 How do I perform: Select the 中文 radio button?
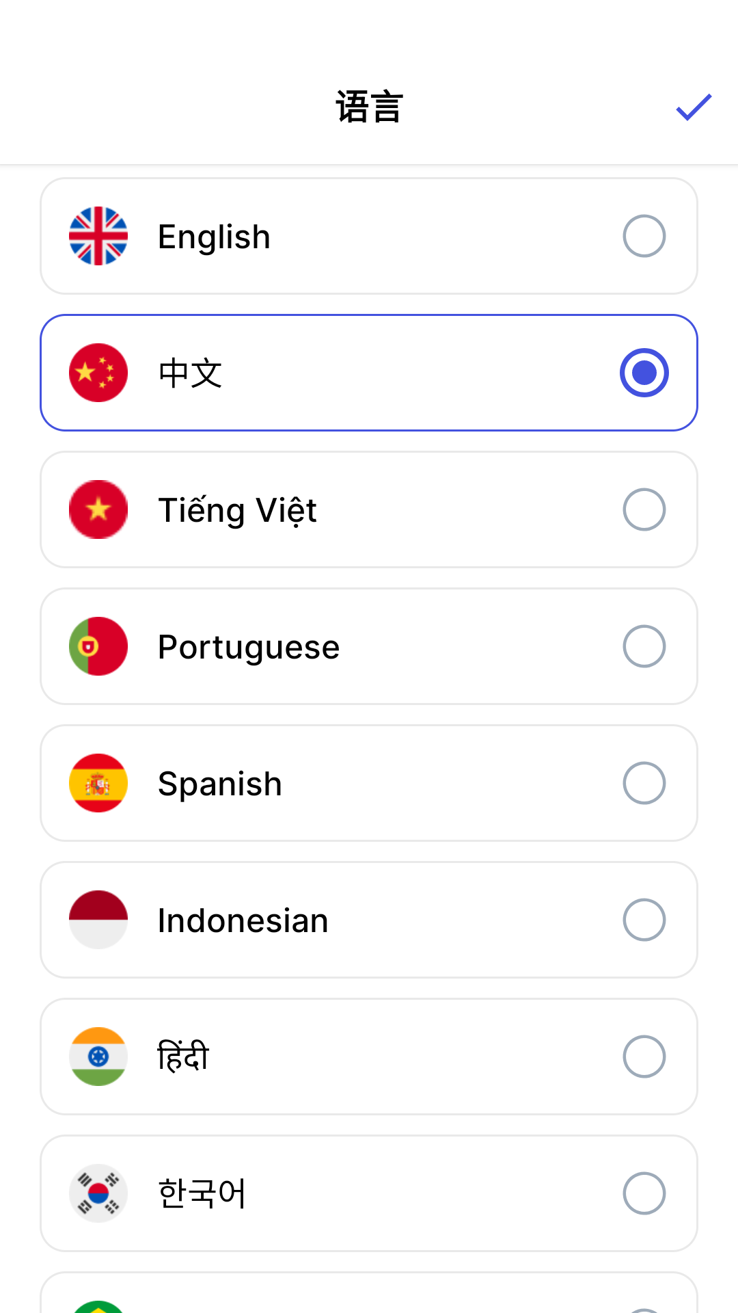click(x=644, y=373)
